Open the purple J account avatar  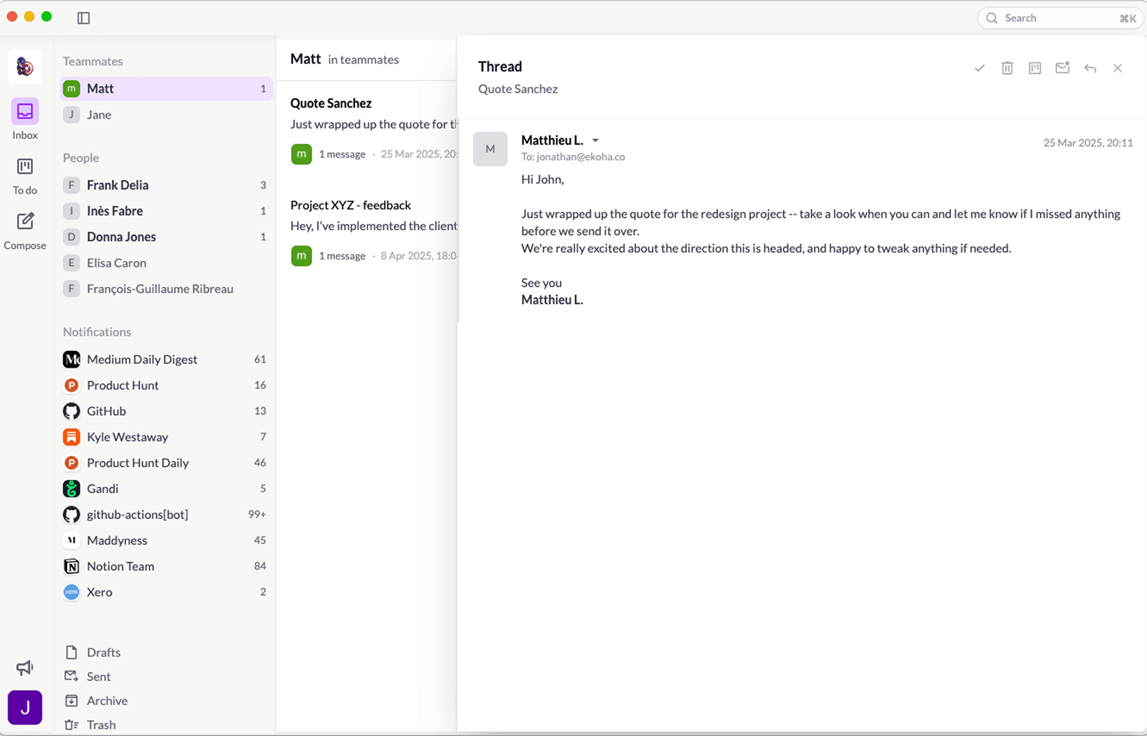pos(25,707)
